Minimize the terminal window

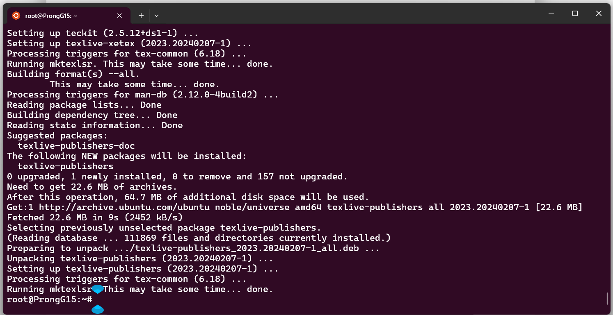pyautogui.click(x=551, y=14)
